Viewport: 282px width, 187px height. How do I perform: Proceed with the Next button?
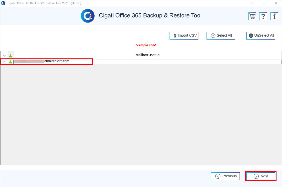[x=261, y=176]
